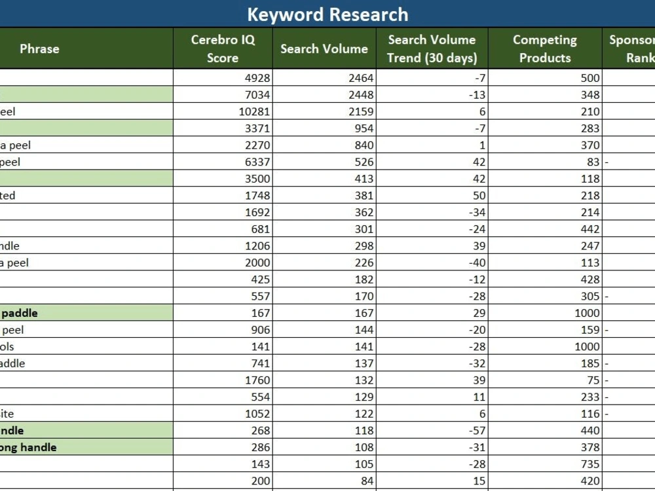Click Cerebro IQ Score cell 741
Viewport: 655px width, 491px height.
tap(223, 363)
